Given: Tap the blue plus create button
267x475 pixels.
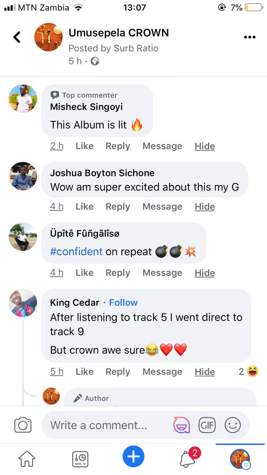Looking at the screenshot, I should [133, 457].
